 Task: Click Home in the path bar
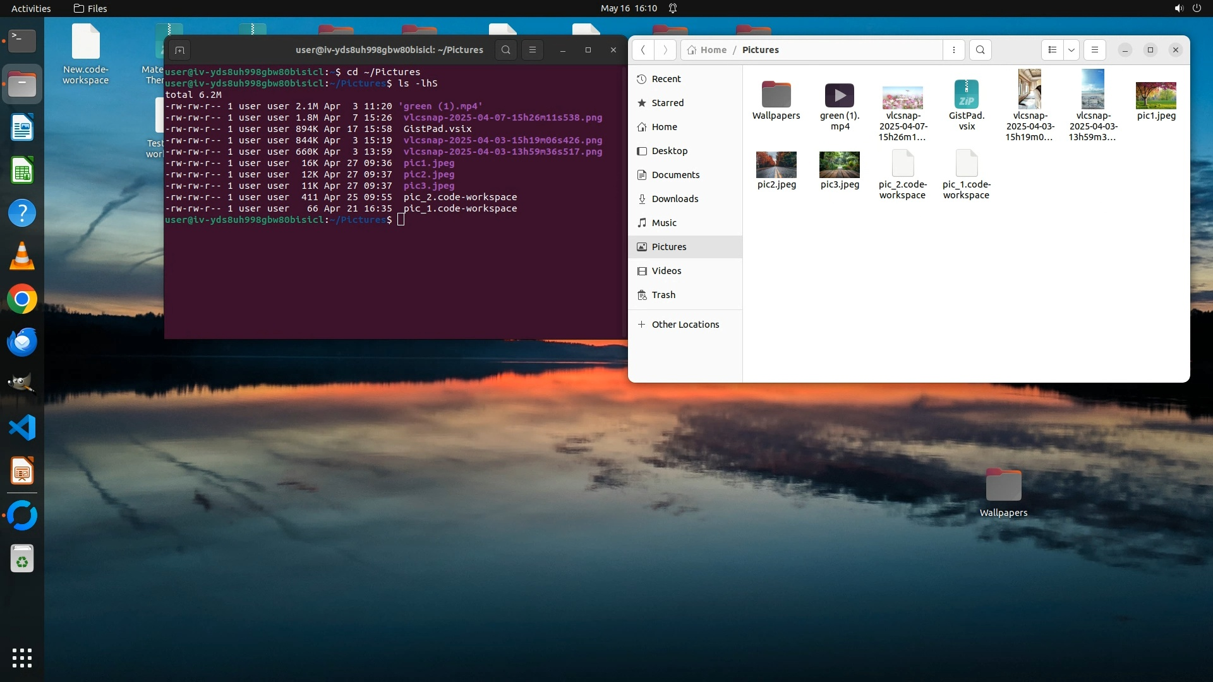(713, 50)
